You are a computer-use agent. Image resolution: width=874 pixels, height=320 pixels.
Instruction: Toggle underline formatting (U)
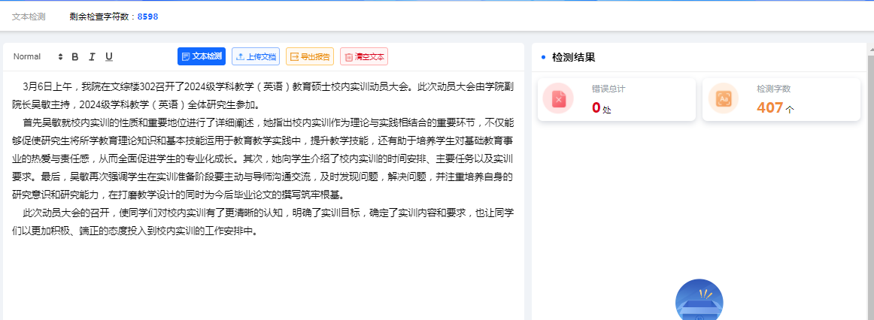pyautogui.click(x=109, y=57)
